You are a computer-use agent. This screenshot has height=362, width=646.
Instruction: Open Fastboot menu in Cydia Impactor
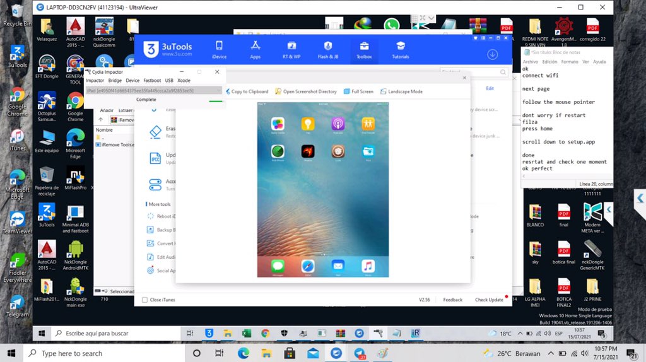click(x=152, y=80)
